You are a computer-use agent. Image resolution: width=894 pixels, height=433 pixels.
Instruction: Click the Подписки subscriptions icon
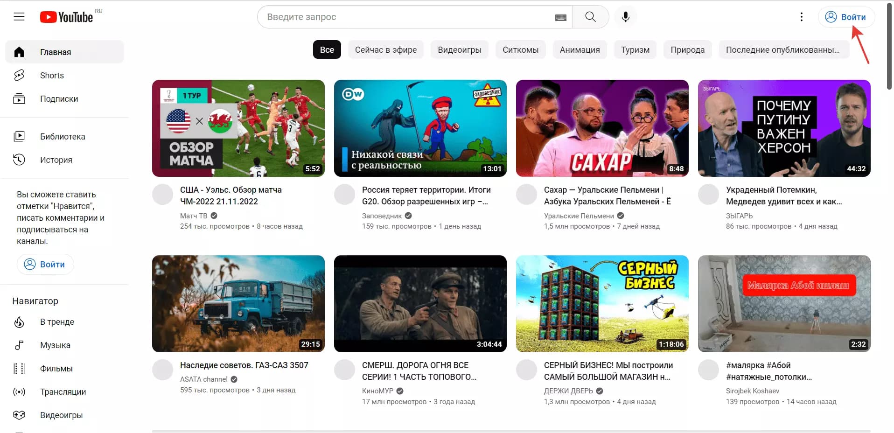pyautogui.click(x=19, y=98)
